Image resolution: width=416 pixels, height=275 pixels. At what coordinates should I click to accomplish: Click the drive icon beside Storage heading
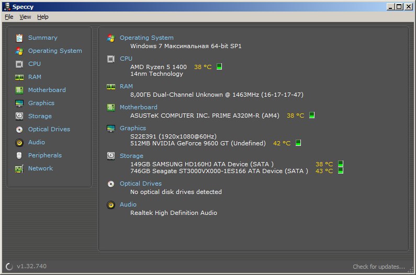click(111, 156)
